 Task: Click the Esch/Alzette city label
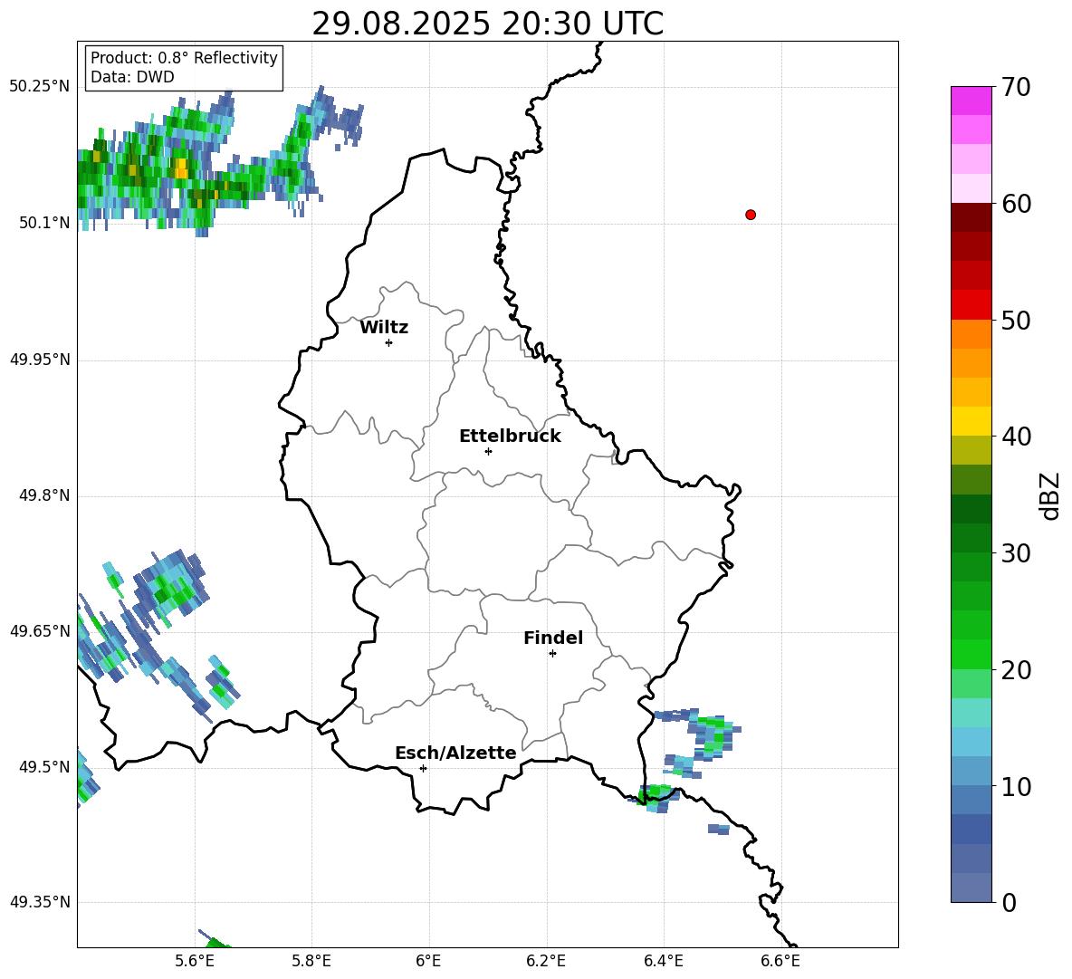(455, 753)
